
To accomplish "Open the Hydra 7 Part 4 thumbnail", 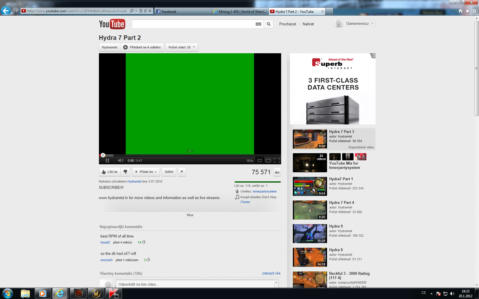I will pos(310,210).
